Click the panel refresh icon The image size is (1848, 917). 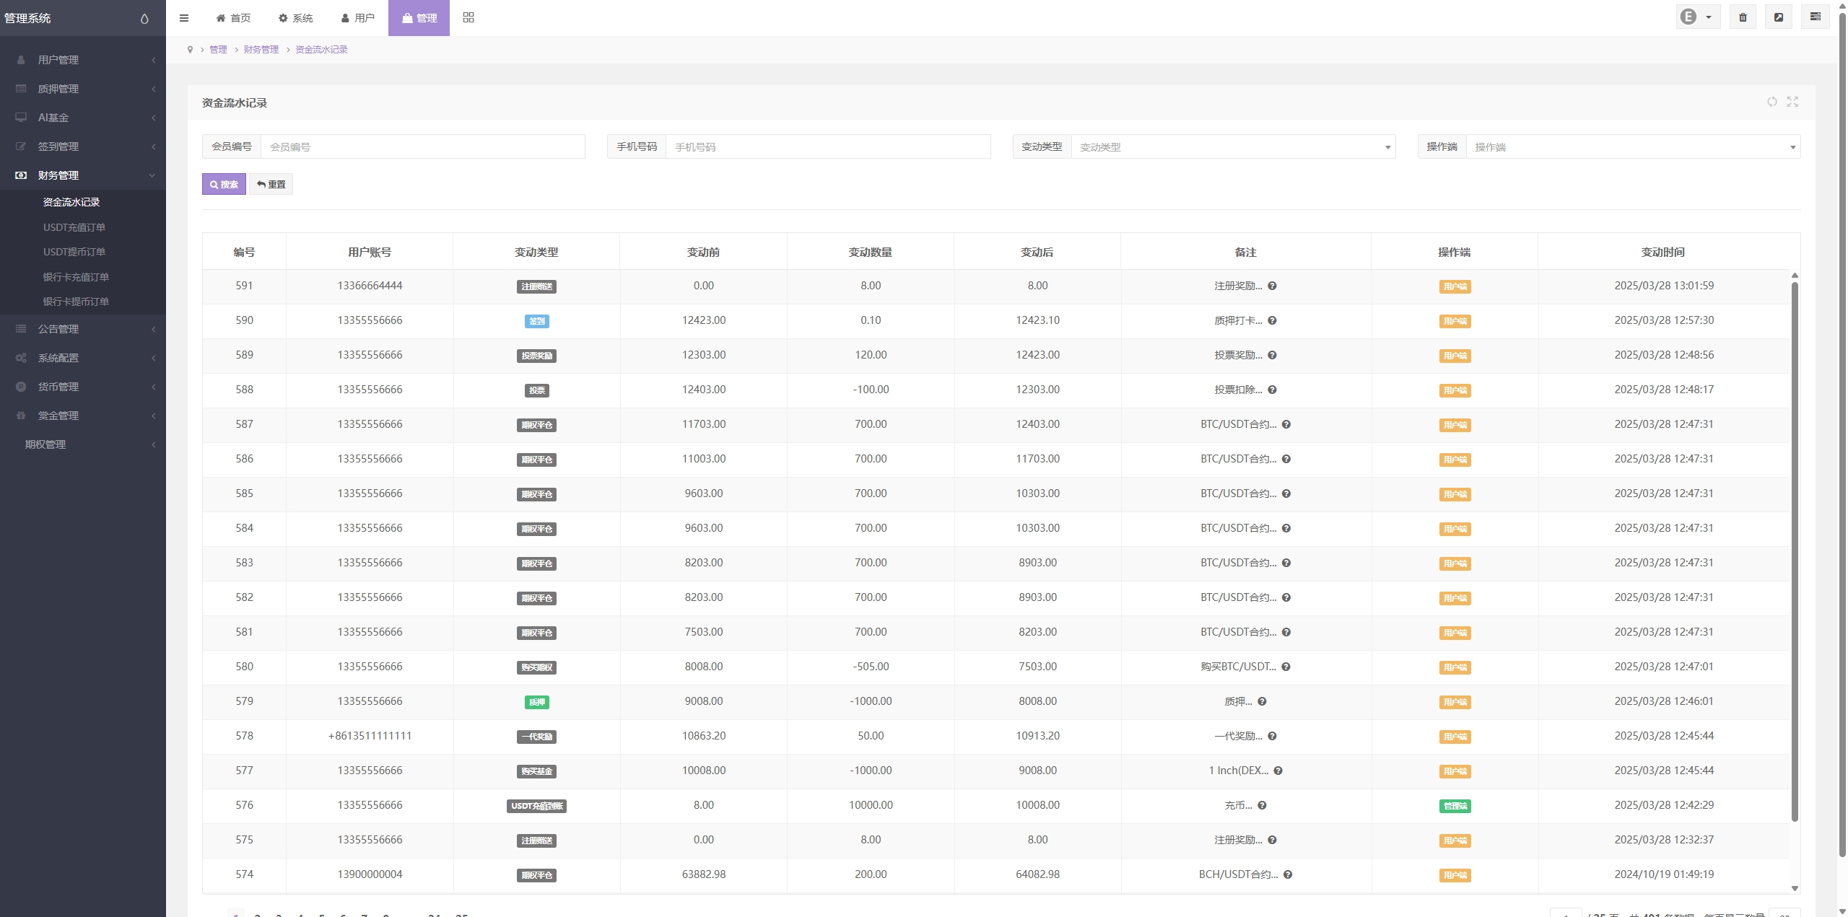1771,102
